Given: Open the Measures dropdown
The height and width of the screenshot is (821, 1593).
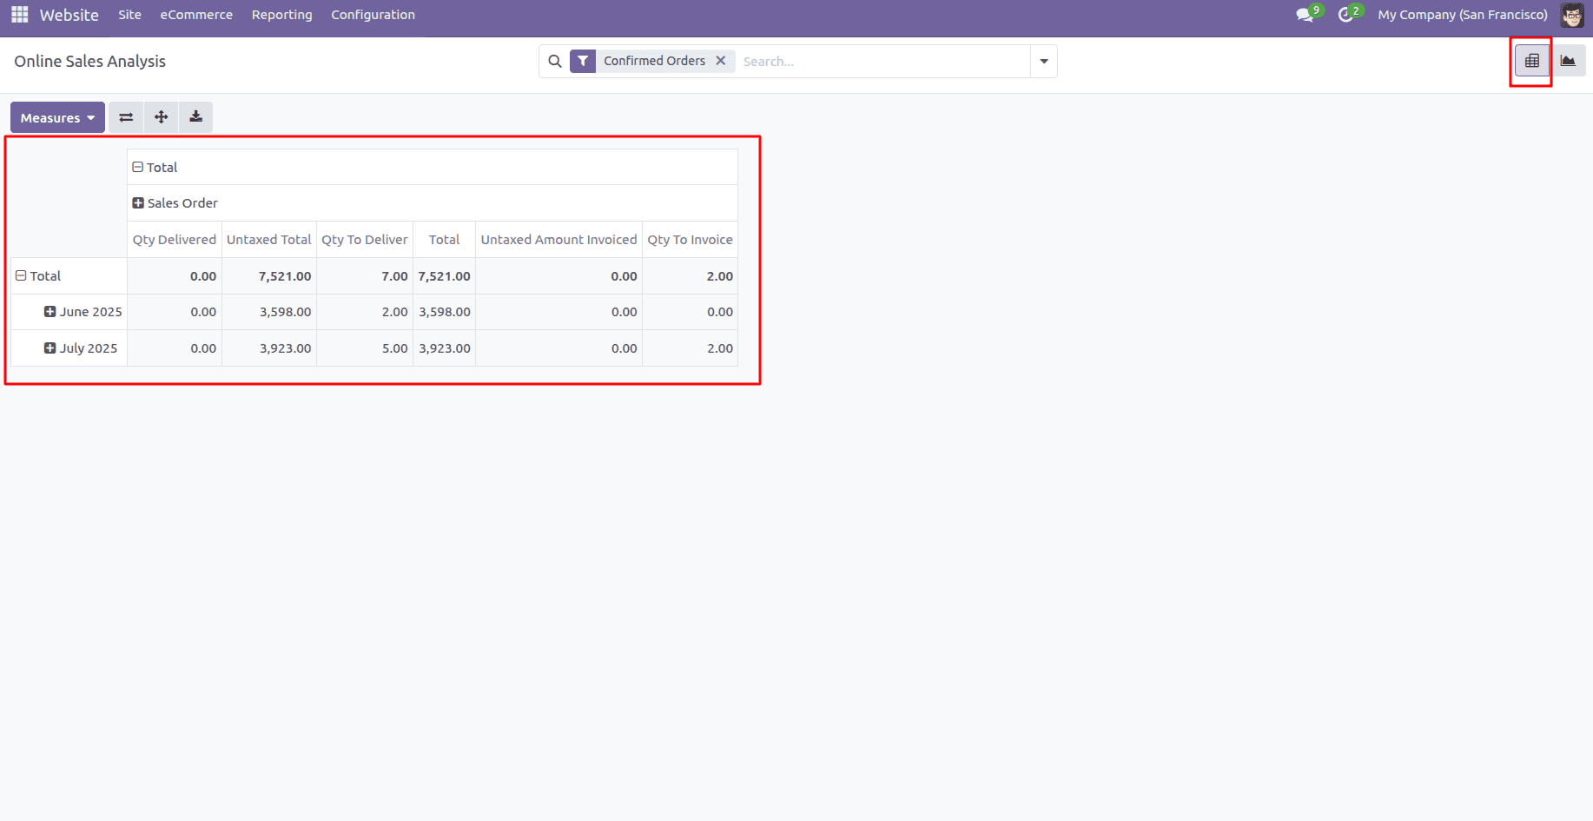Looking at the screenshot, I should pyautogui.click(x=57, y=117).
